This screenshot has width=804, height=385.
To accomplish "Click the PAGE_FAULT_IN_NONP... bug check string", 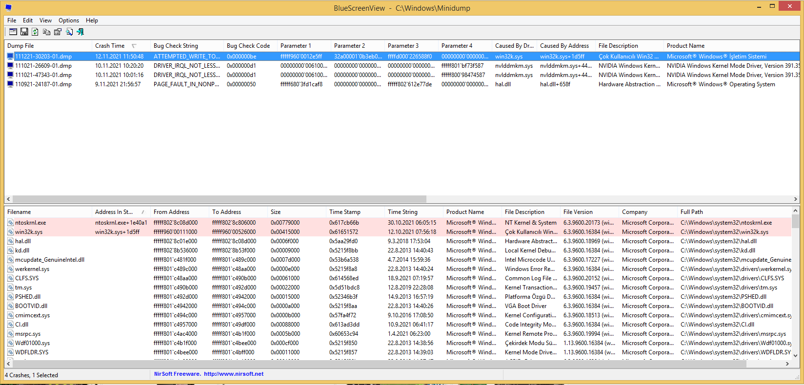I will pyautogui.click(x=186, y=84).
